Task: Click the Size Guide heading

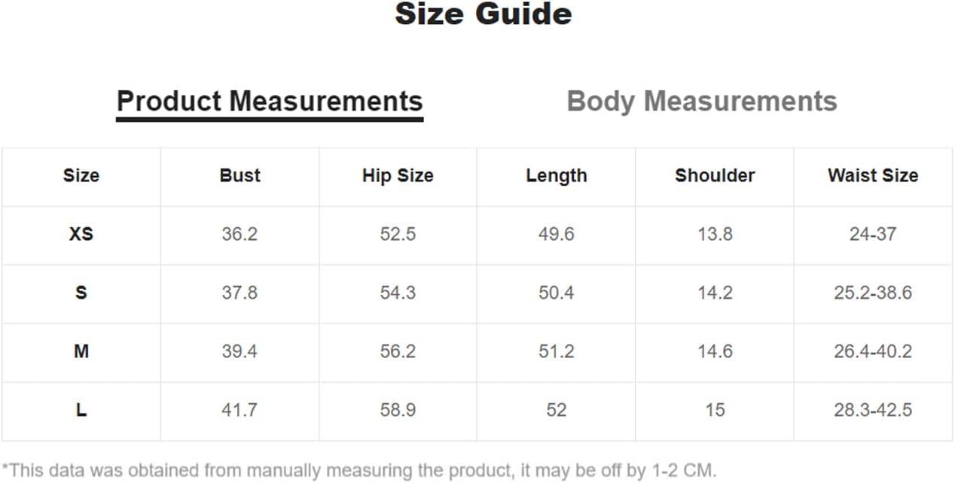Action: coord(483,14)
